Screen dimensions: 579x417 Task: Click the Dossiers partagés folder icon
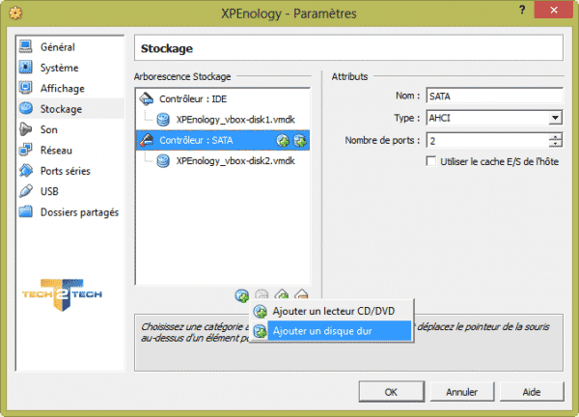(x=26, y=211)
